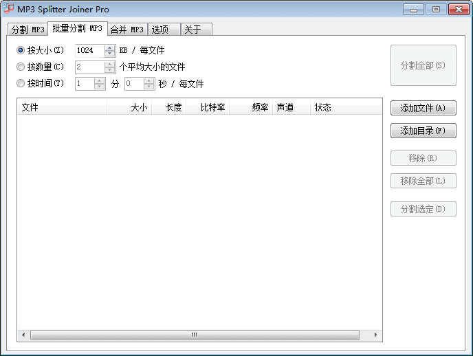Sort list by 文件 column header
Screen dimensions: 473x356
62,107
